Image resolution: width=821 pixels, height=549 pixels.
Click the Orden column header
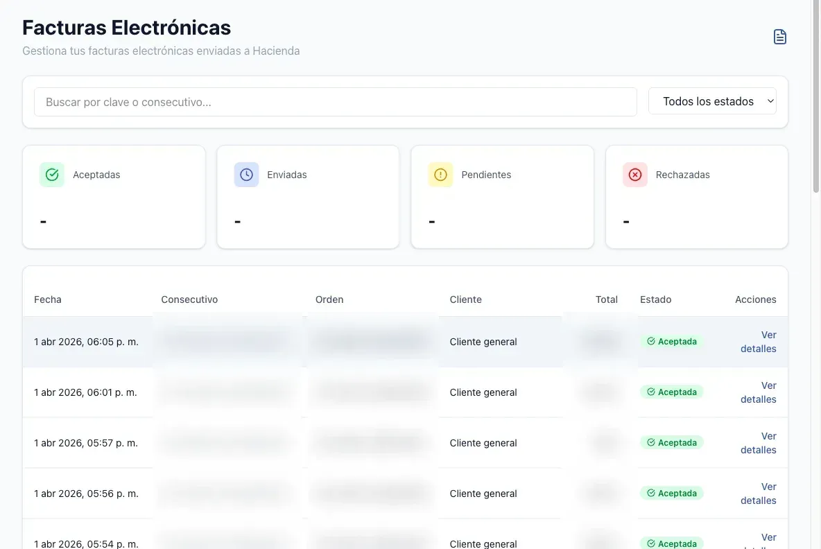pos(329,299)
